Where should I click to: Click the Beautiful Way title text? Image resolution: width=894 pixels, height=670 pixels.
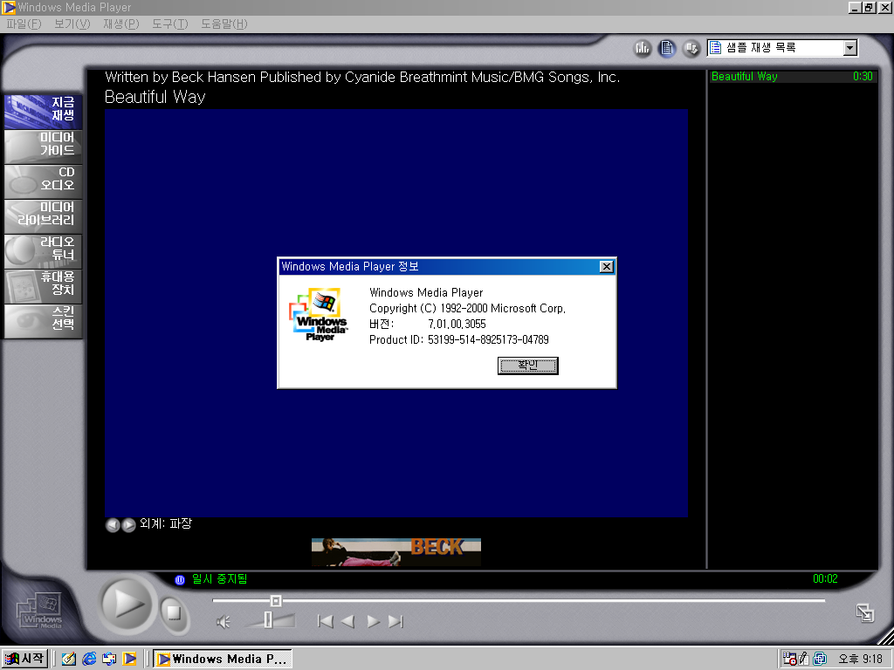pyautogui.click(x=155, y=97)
